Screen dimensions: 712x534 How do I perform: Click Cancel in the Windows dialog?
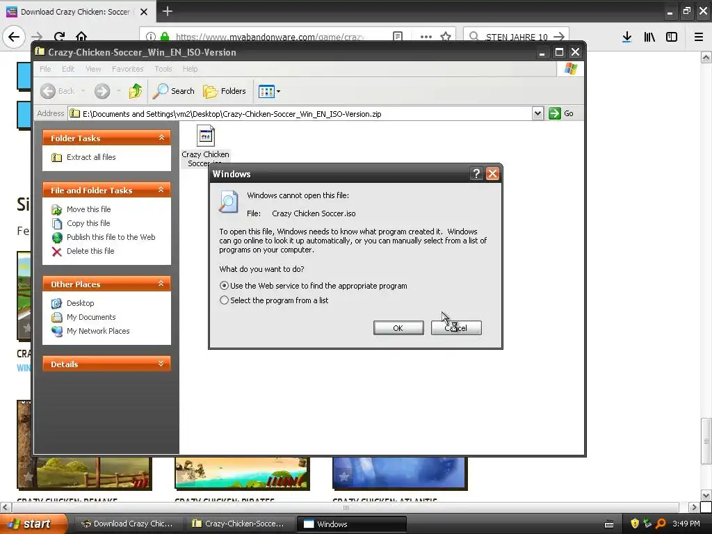[x=456, y=328]
